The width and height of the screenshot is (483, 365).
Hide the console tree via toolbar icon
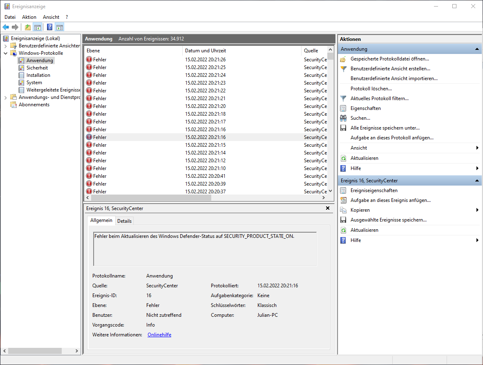pos(38,27)
